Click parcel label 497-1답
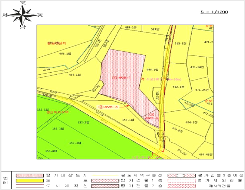This screenshot has height=190, width=245. [75, 75]
